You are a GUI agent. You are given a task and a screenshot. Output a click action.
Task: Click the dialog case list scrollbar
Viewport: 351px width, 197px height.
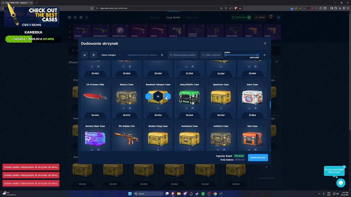click(x=270, y=105)
